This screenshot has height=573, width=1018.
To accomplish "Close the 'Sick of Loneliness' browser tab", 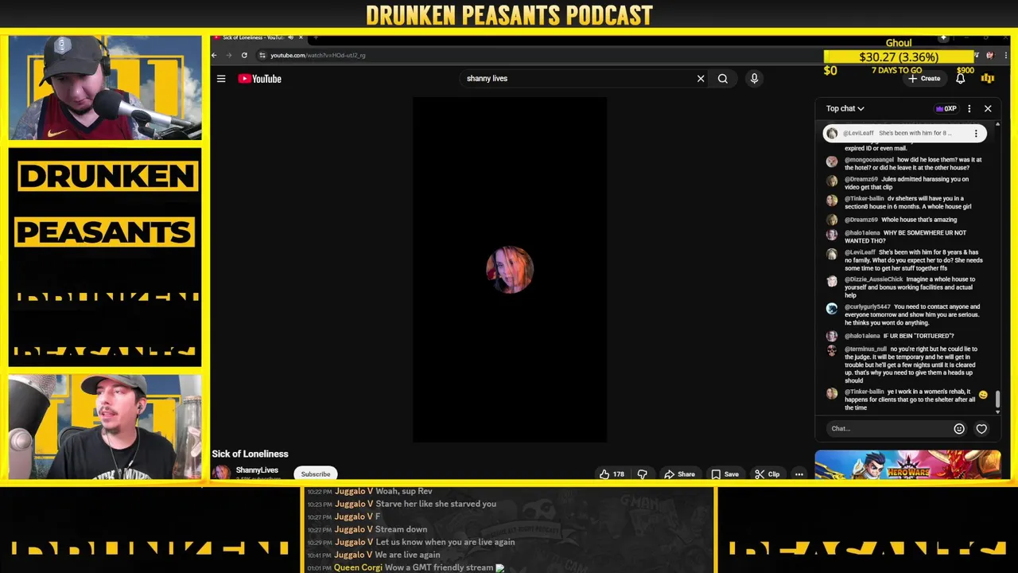I will click(x=301, y=37).
